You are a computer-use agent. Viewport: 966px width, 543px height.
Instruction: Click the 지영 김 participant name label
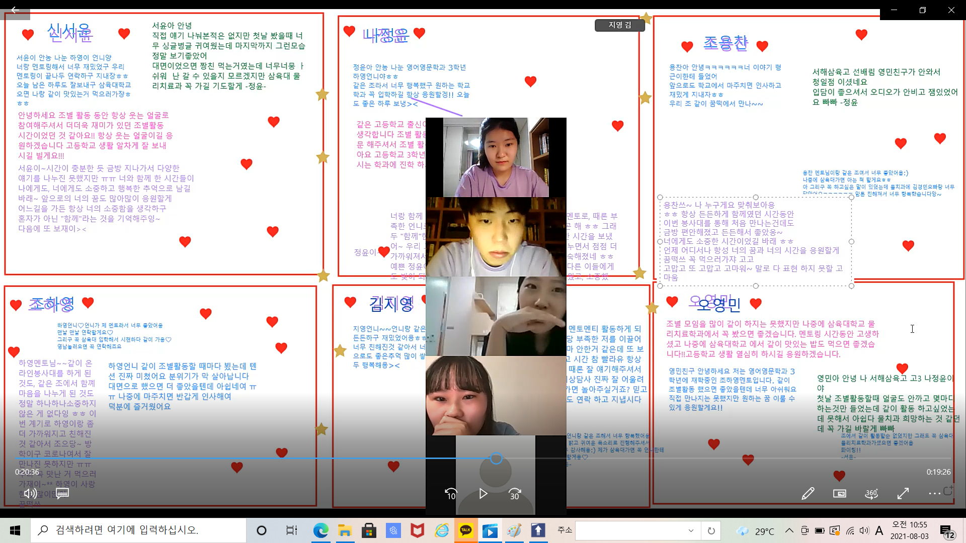(x=620, y=25)
